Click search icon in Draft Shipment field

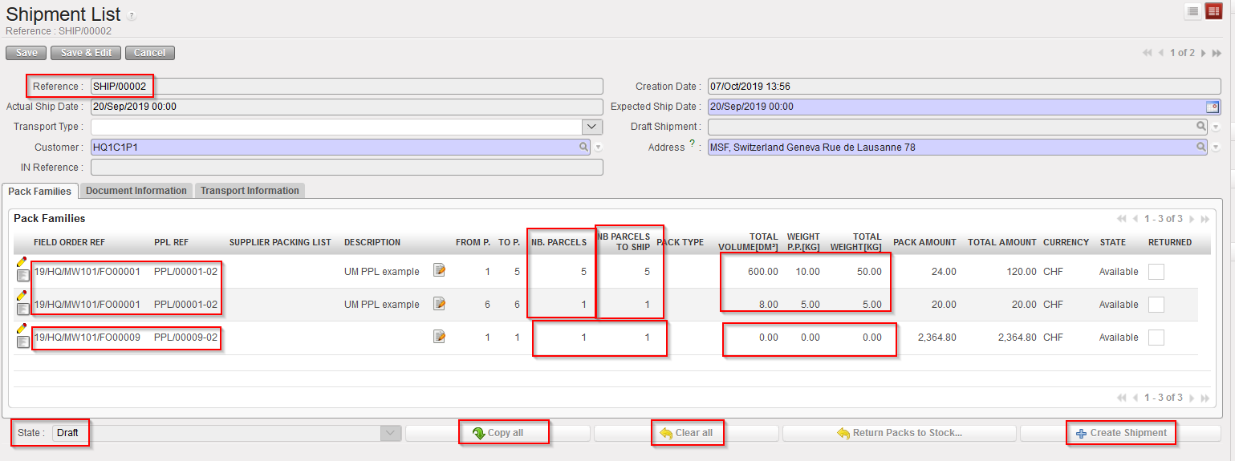[x=1200, y=127]
